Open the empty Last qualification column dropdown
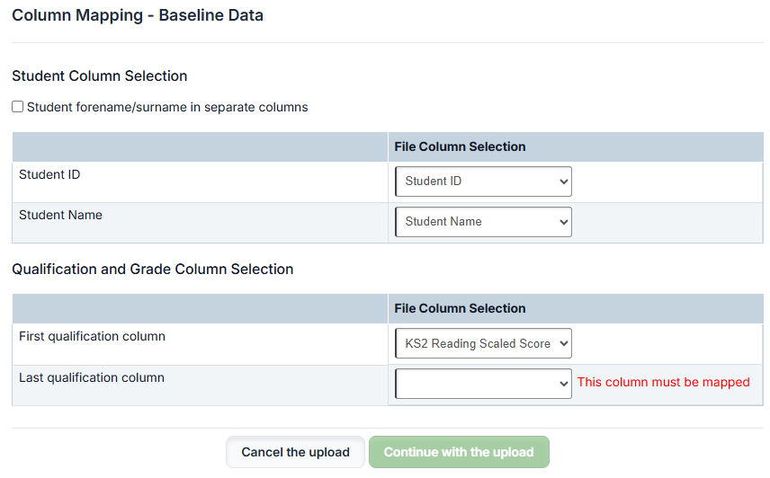The width and height of the screenshot is (770, 478). [483, 384]
